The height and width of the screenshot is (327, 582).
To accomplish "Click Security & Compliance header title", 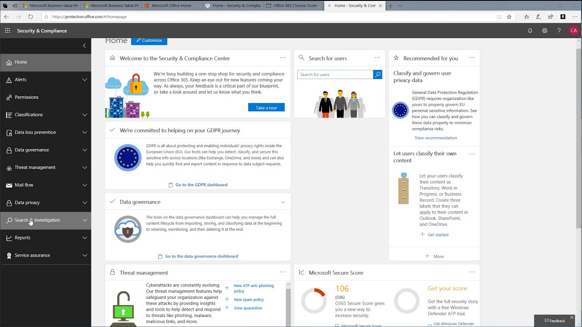I will pyautogui.click(x=42, y=30).
